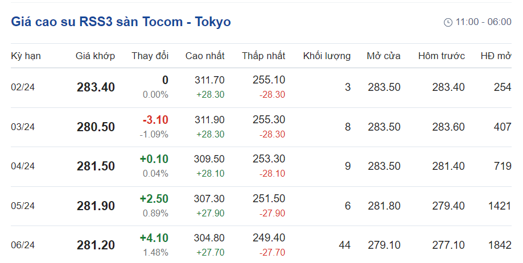Click the 'Hôm trước' column header
This screenshot has height=263, width=523.
[442, 56]
